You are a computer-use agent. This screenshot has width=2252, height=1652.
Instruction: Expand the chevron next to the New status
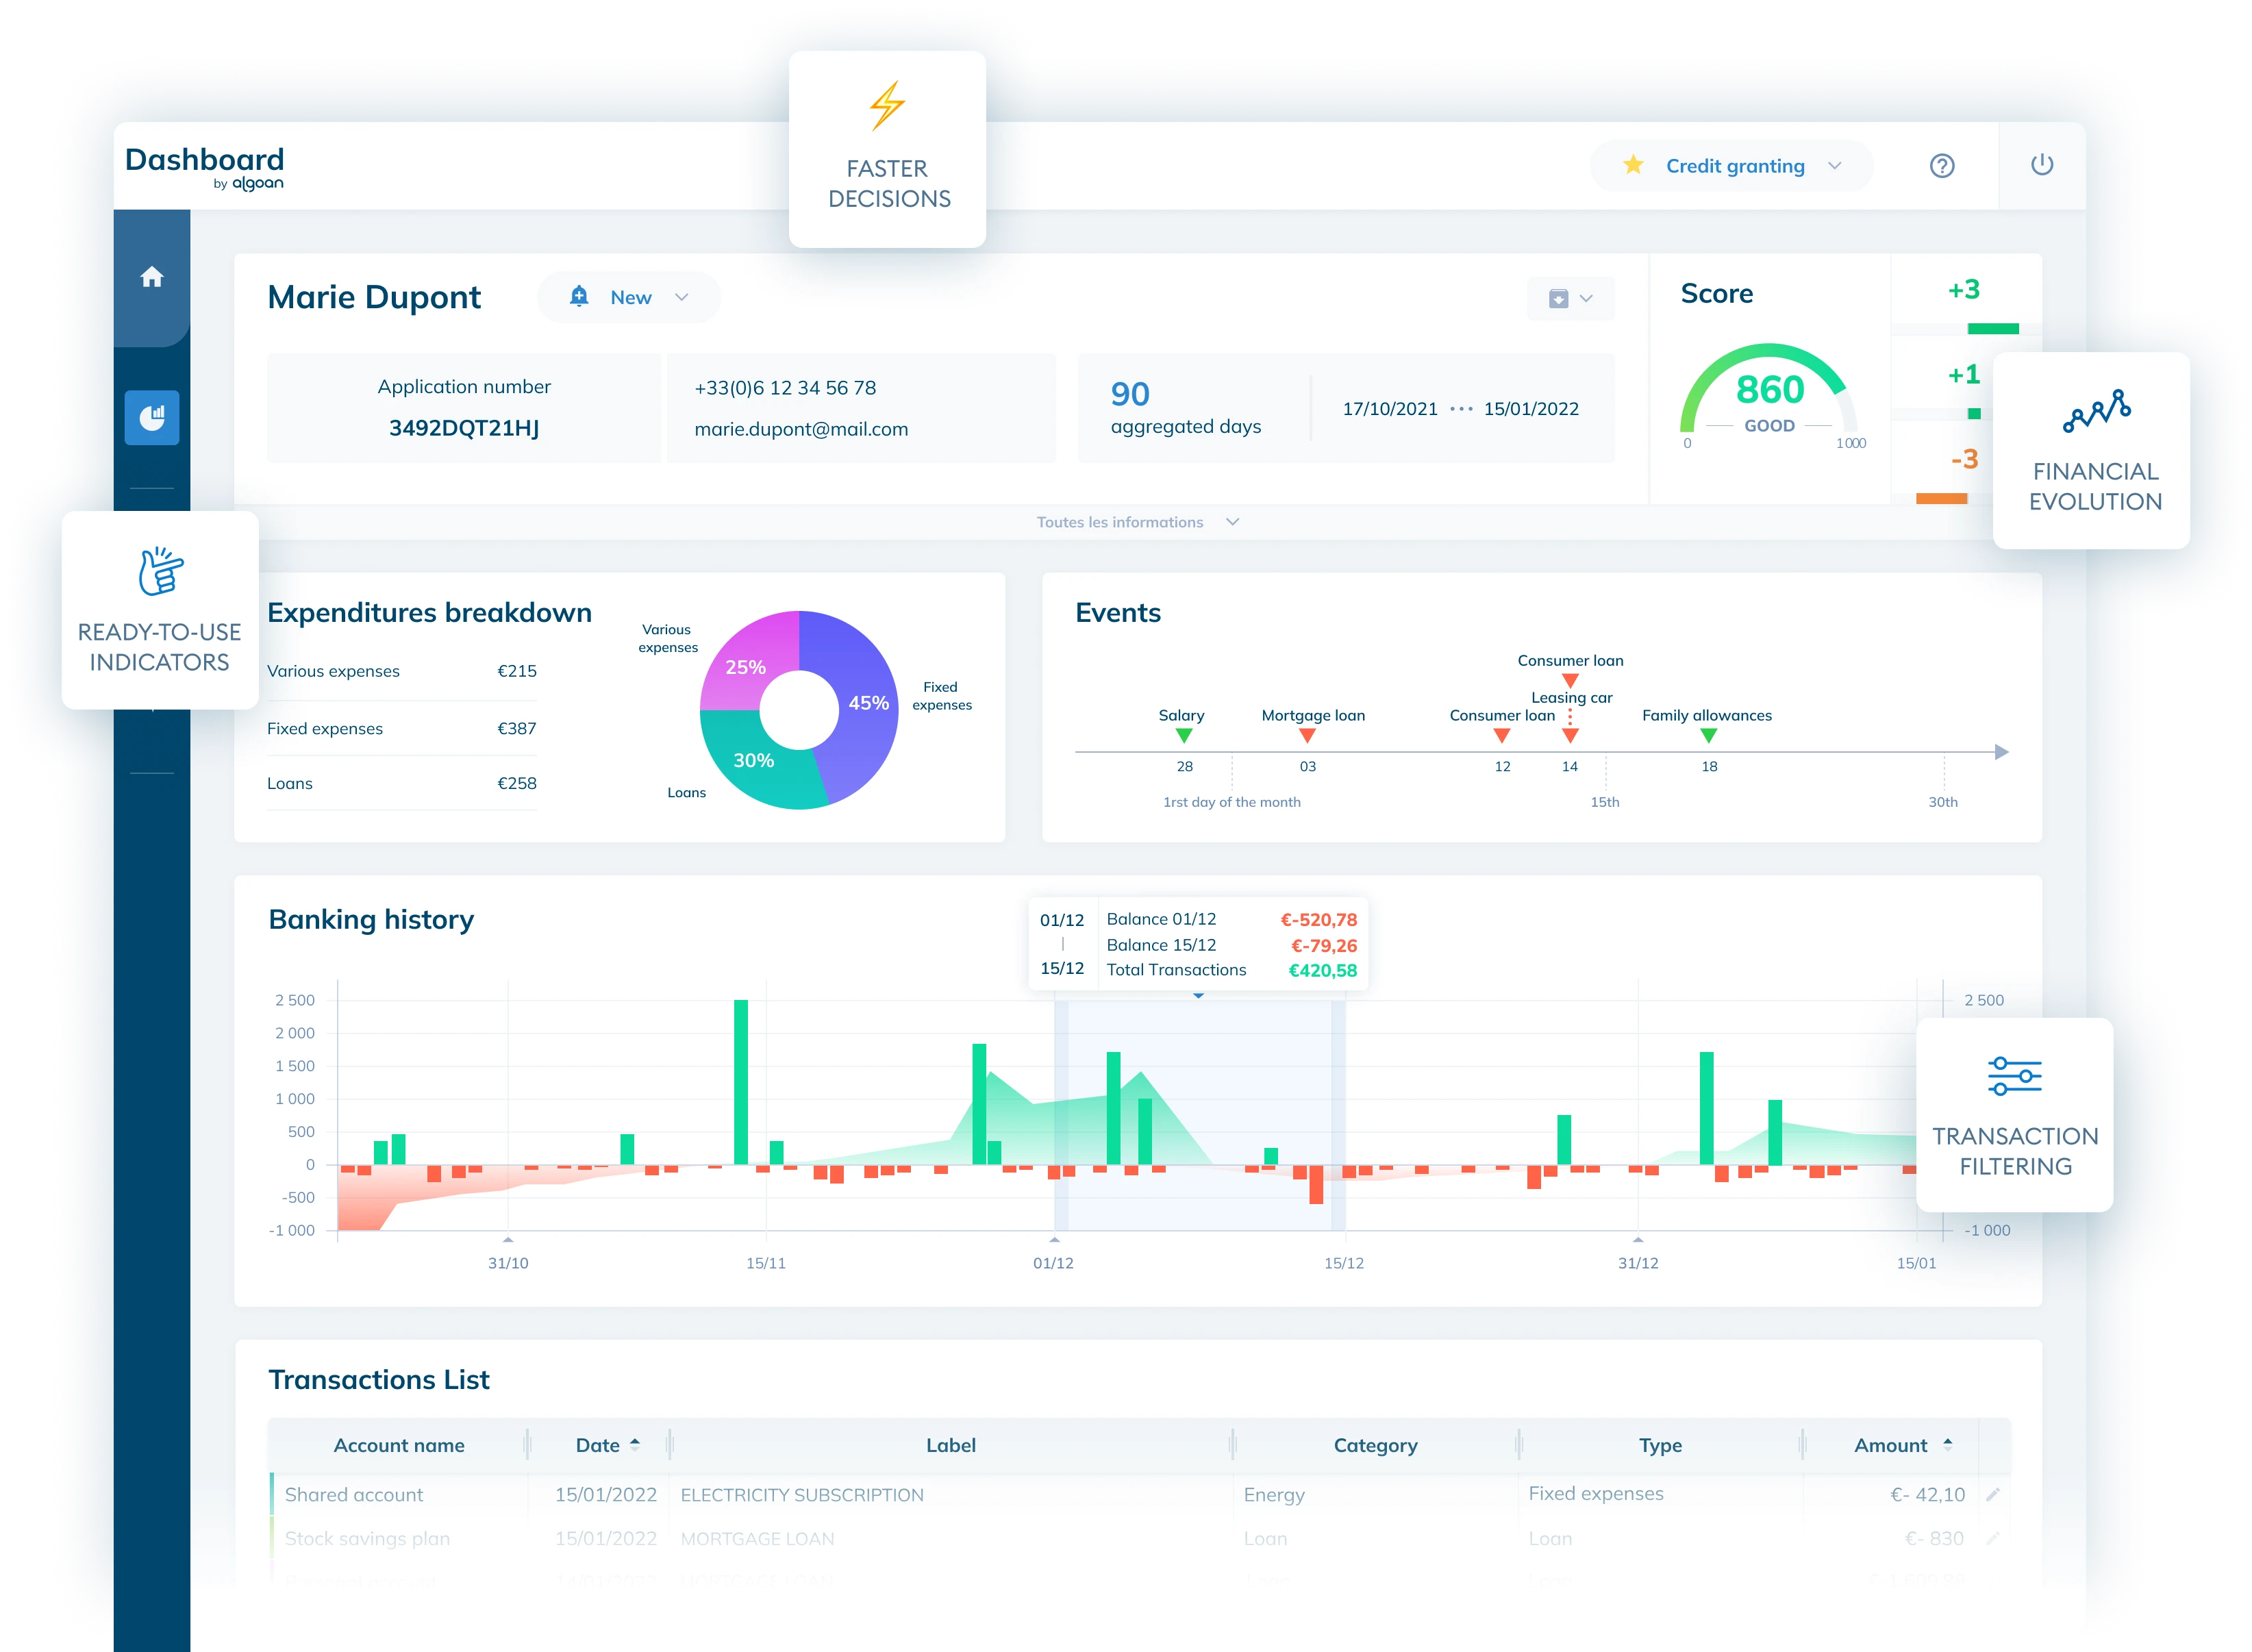coord(683,297)
